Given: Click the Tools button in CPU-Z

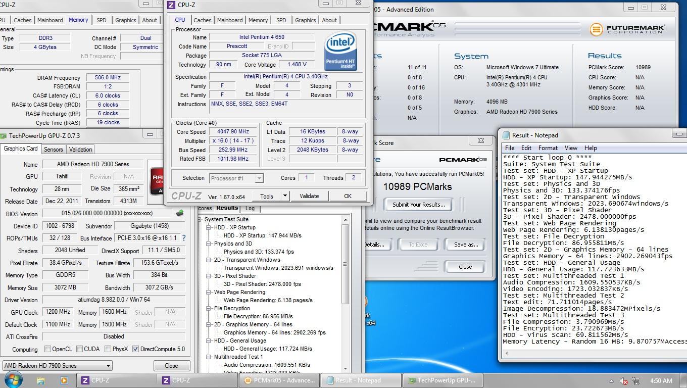Looking at the screenshot, I should pos(267,196).
